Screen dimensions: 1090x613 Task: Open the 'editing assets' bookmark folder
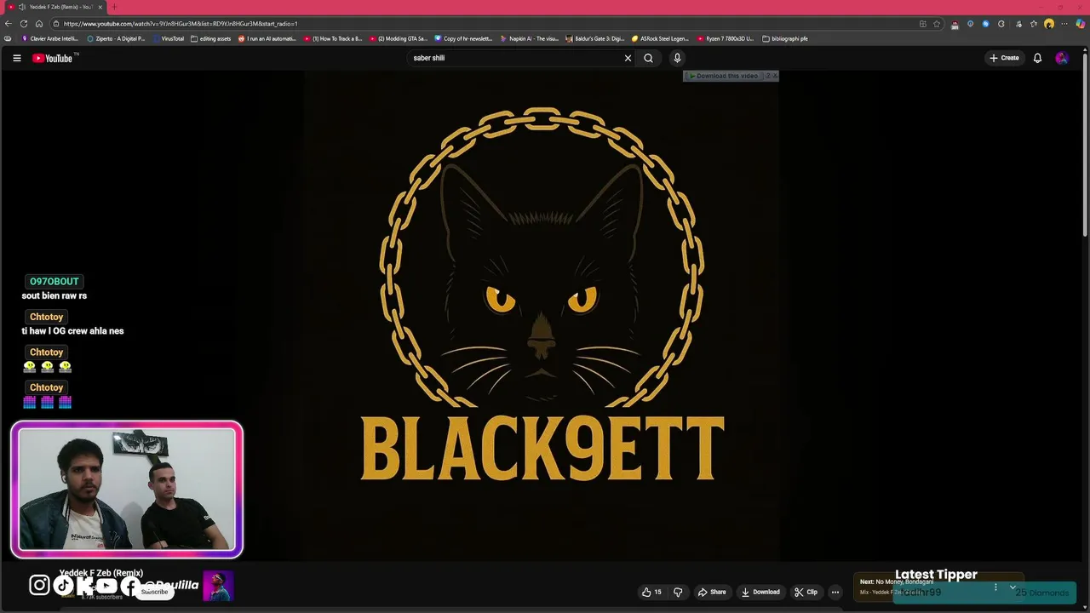[211, 38]
